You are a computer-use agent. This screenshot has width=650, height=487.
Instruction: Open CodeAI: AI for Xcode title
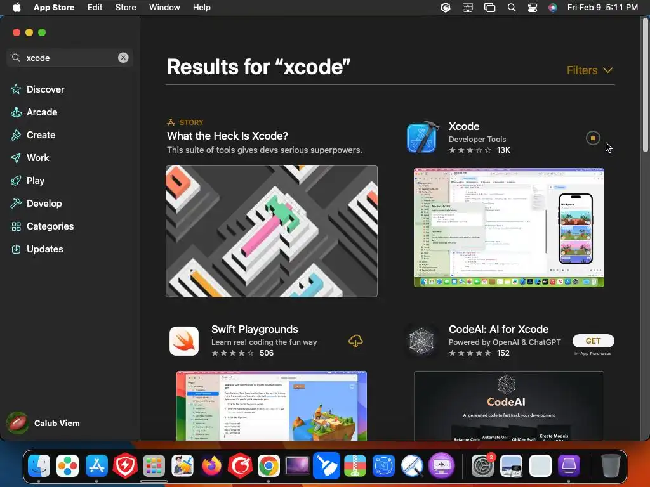click(498, 329)
